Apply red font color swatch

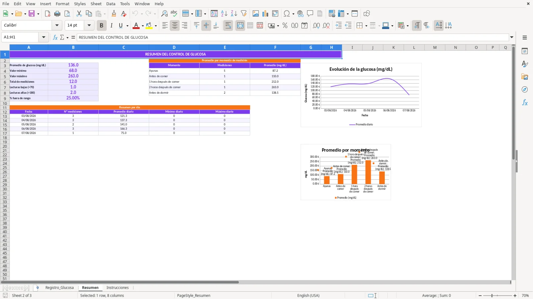click(136, 26)
